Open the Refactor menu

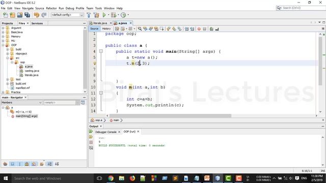click(x=51, y=8)
